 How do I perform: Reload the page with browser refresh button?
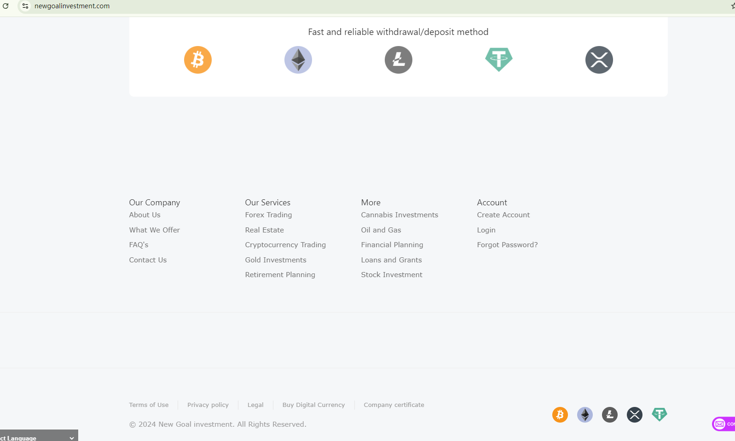point(6,6)
